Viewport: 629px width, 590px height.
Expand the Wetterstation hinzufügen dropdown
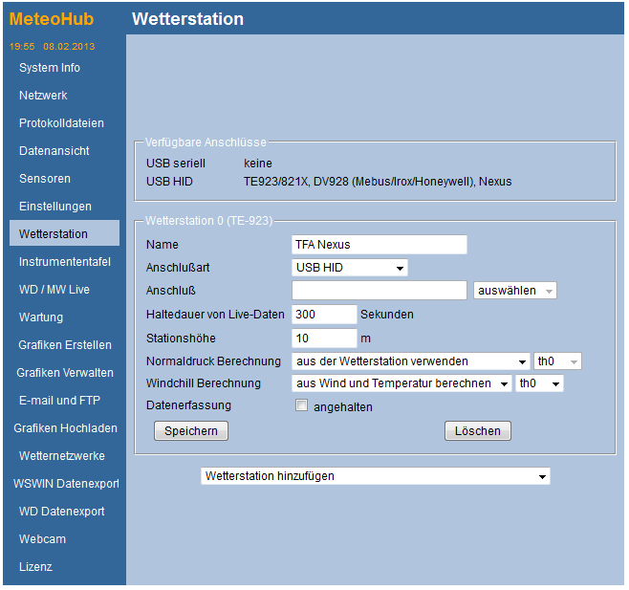376,476
